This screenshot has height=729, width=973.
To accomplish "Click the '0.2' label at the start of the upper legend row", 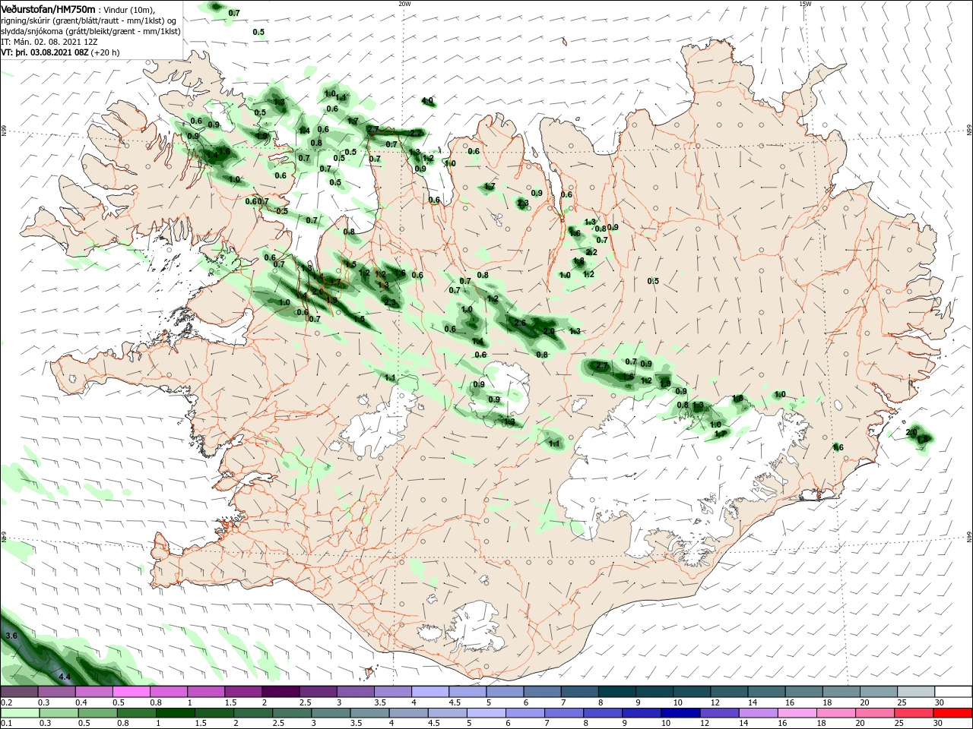I will (x=6, y=702).
